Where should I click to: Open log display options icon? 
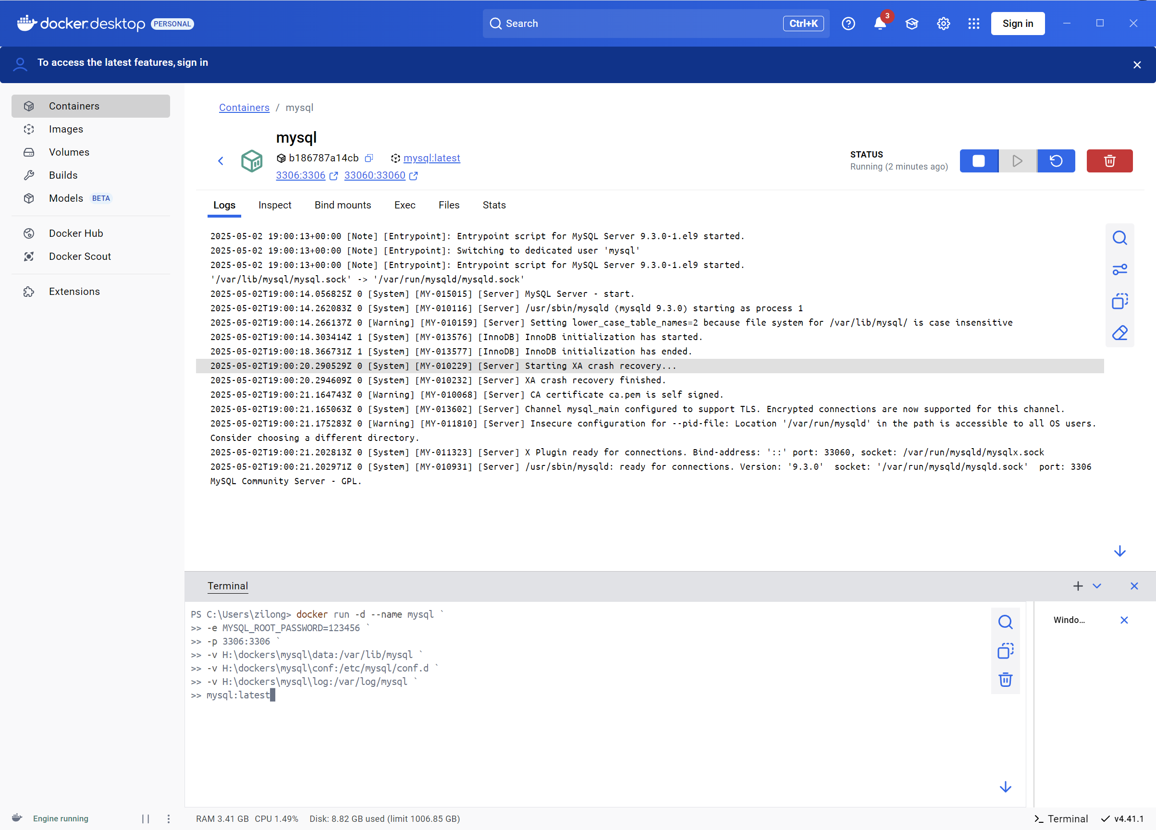1119,269
